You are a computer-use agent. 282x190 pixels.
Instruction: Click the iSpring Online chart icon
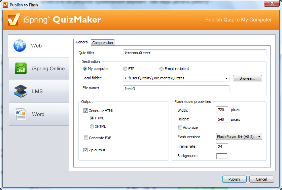tap(21, 69)
